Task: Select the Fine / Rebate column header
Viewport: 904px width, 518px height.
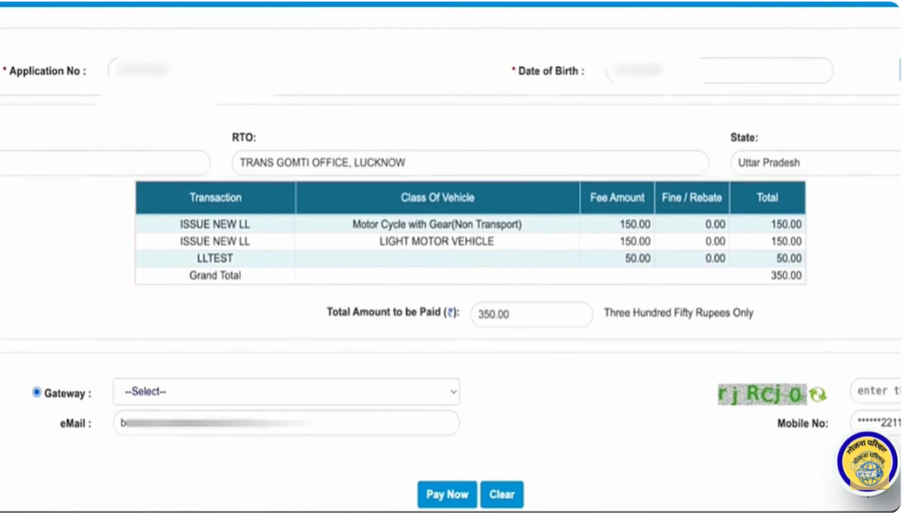Action: pos(692,198)
